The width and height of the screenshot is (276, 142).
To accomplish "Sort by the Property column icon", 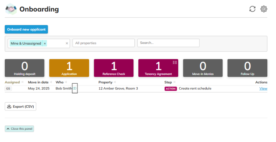I will tap(115, 82).
